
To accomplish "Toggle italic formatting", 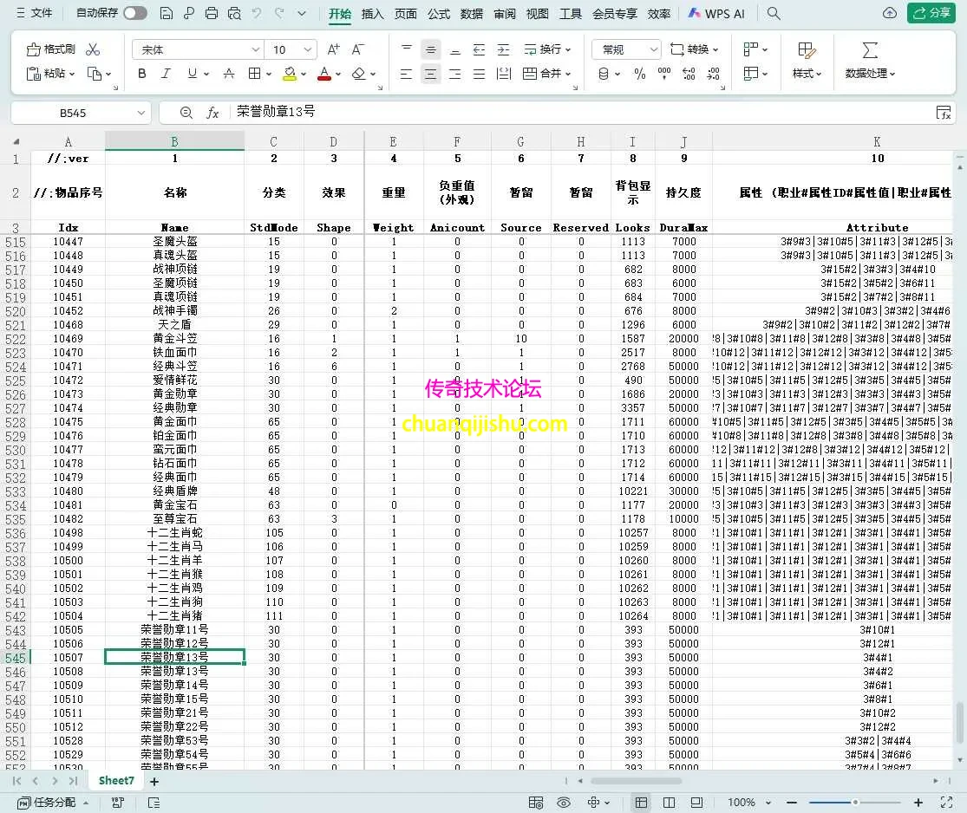I will point(166,74).
